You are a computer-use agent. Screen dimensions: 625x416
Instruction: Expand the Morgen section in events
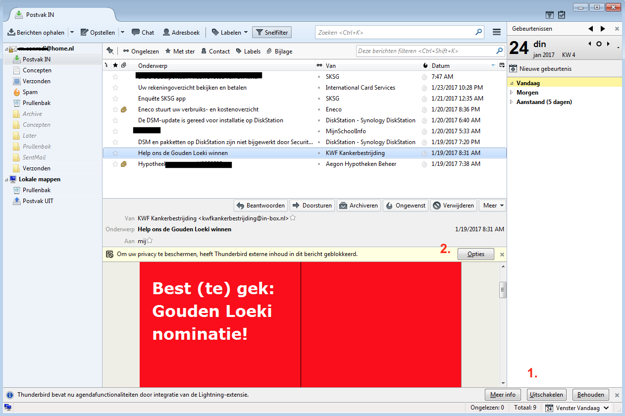click(x=512, y=93)
